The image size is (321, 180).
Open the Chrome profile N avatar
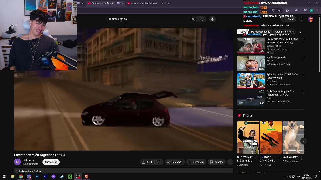(311, 10)
